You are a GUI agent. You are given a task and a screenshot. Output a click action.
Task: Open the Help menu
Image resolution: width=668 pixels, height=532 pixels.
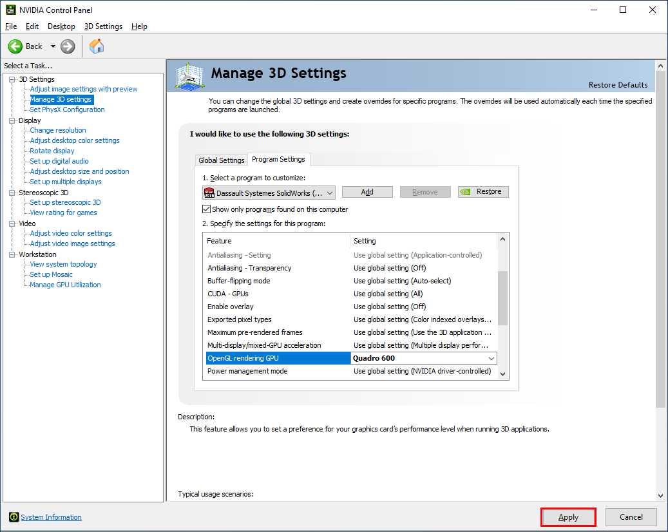[139, 26]
